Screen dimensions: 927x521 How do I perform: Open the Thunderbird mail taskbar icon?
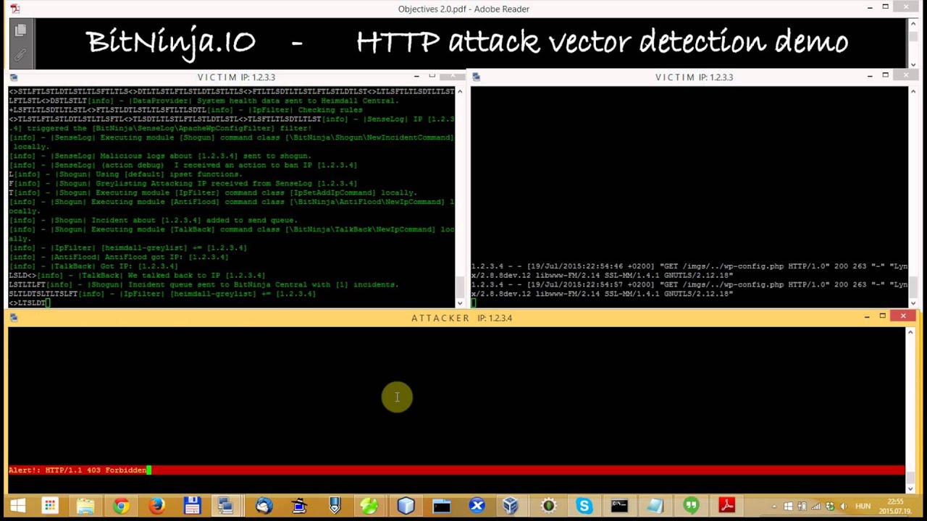click(264, 505)
